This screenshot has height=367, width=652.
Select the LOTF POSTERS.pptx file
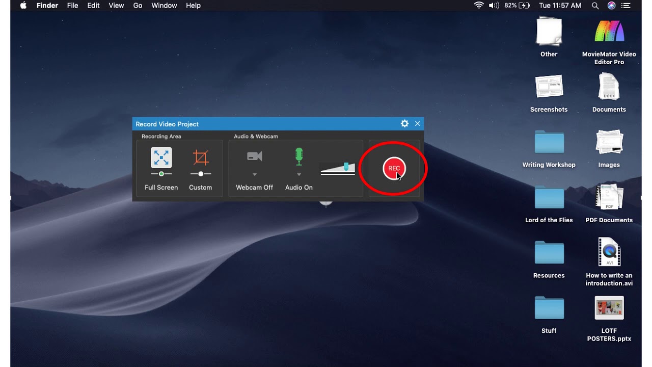point(609,319)
